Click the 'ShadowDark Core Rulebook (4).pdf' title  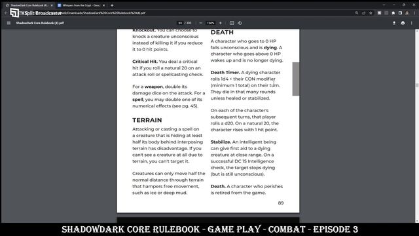[40, 23]
